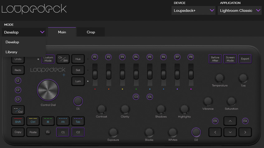This screenshot has width=264, height=148.
Task: Select the Exposure knob
Action: pyautogui.click(x=113, y=132)
